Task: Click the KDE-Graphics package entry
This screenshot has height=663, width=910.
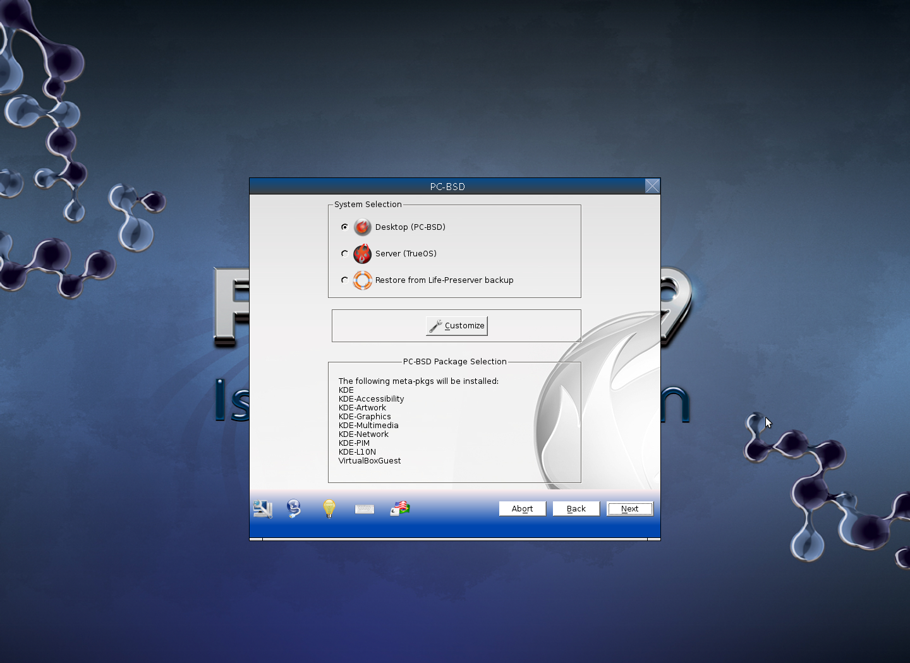Action: click(365, 417)
